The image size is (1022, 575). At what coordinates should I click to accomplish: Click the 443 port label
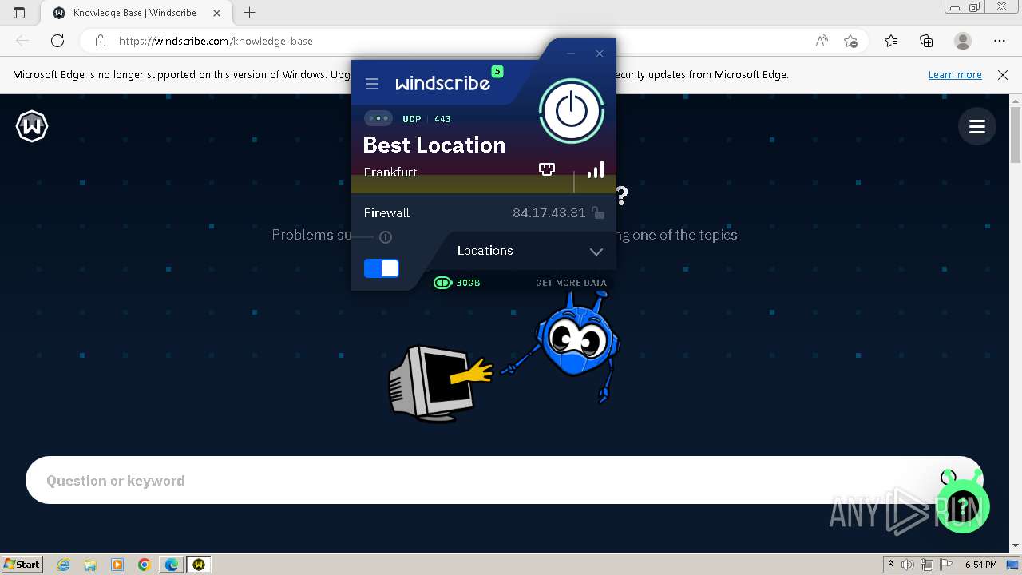(442, 119)
